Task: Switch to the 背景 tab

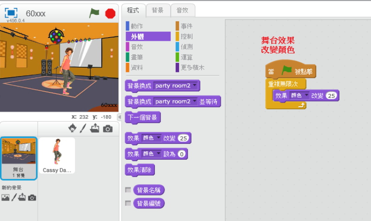Action: pos(158,10)
